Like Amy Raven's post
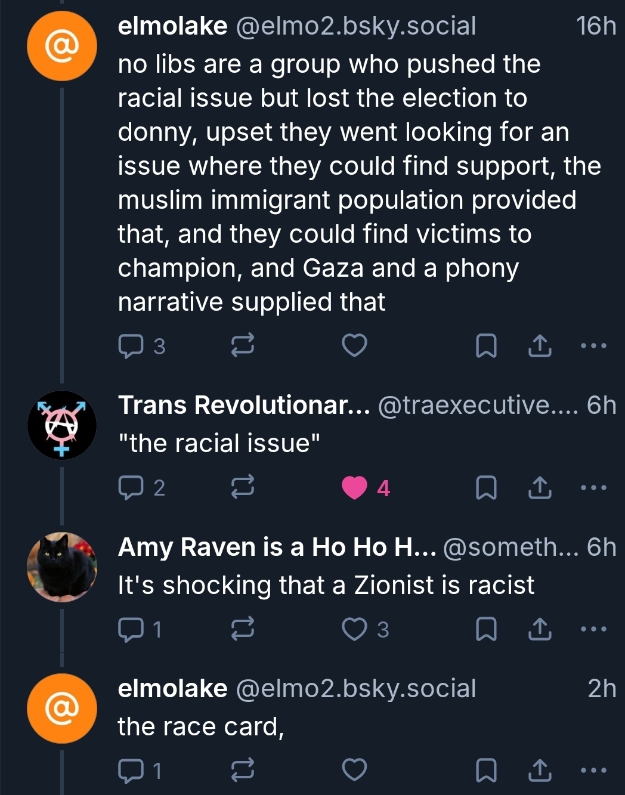Viewport: 625px width, 795px height. pos(354,629)
